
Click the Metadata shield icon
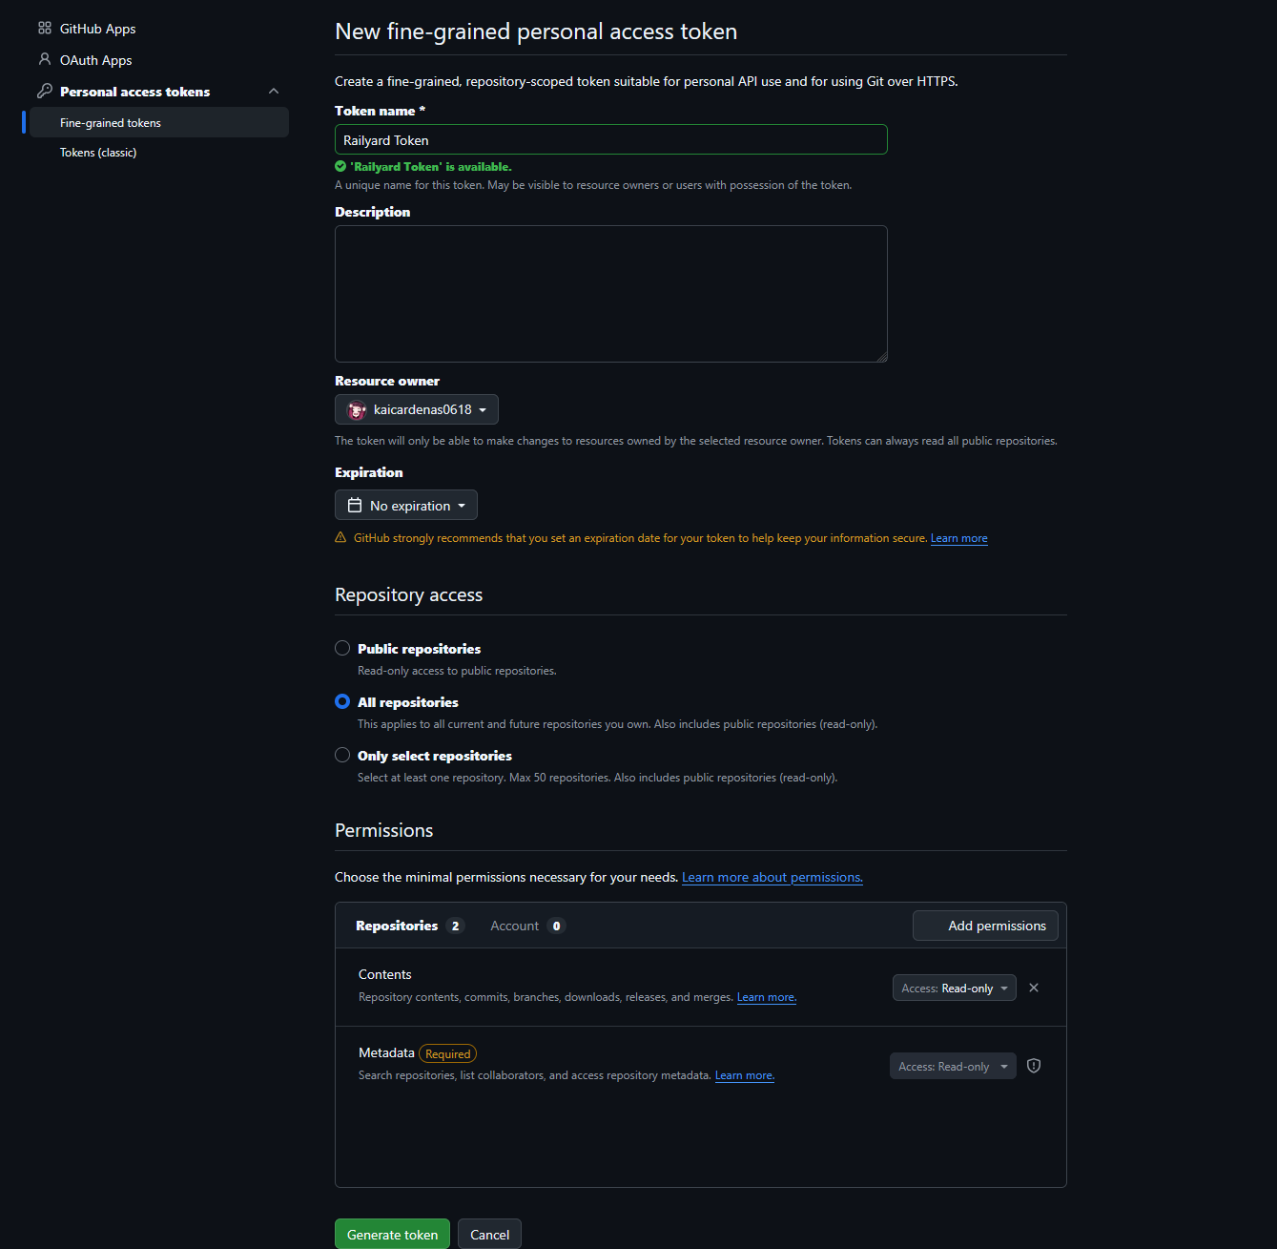1034,1066
